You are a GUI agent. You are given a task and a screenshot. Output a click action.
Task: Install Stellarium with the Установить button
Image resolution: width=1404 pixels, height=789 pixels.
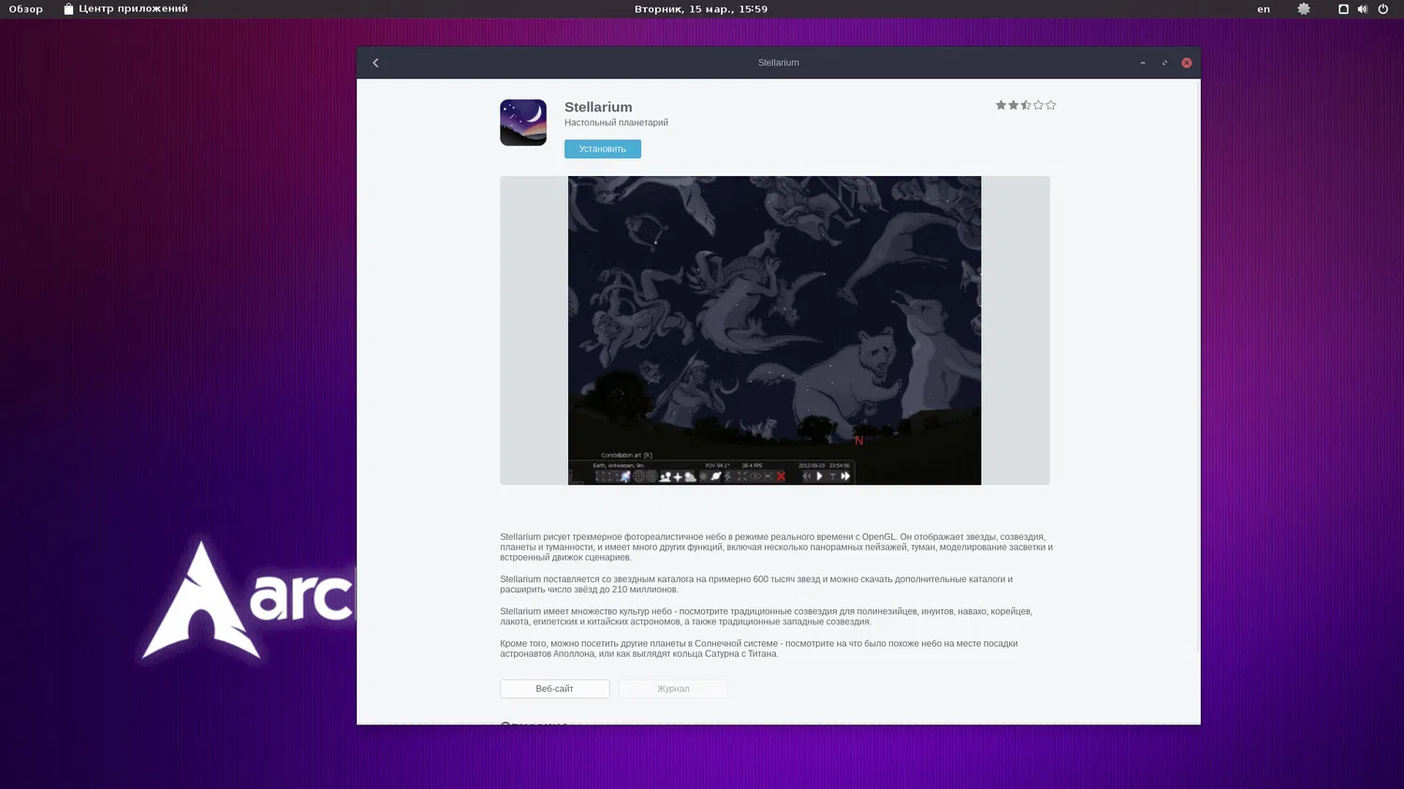603,149
